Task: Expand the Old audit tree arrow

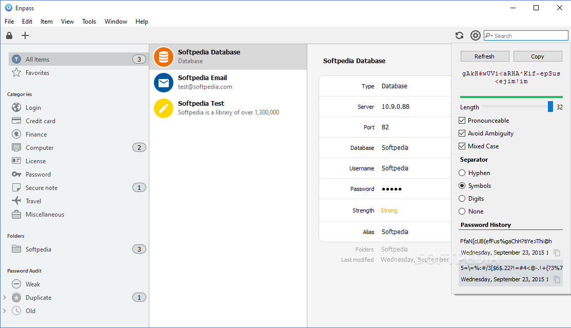Action: pyautogui.click(x=5, y=311)
